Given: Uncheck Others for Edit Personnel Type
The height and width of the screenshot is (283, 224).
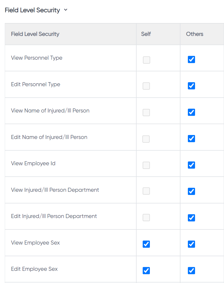Looking at the screenshot, I should 191,86.
